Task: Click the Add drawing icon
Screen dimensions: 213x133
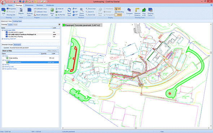Action: [x=4, y=10]
